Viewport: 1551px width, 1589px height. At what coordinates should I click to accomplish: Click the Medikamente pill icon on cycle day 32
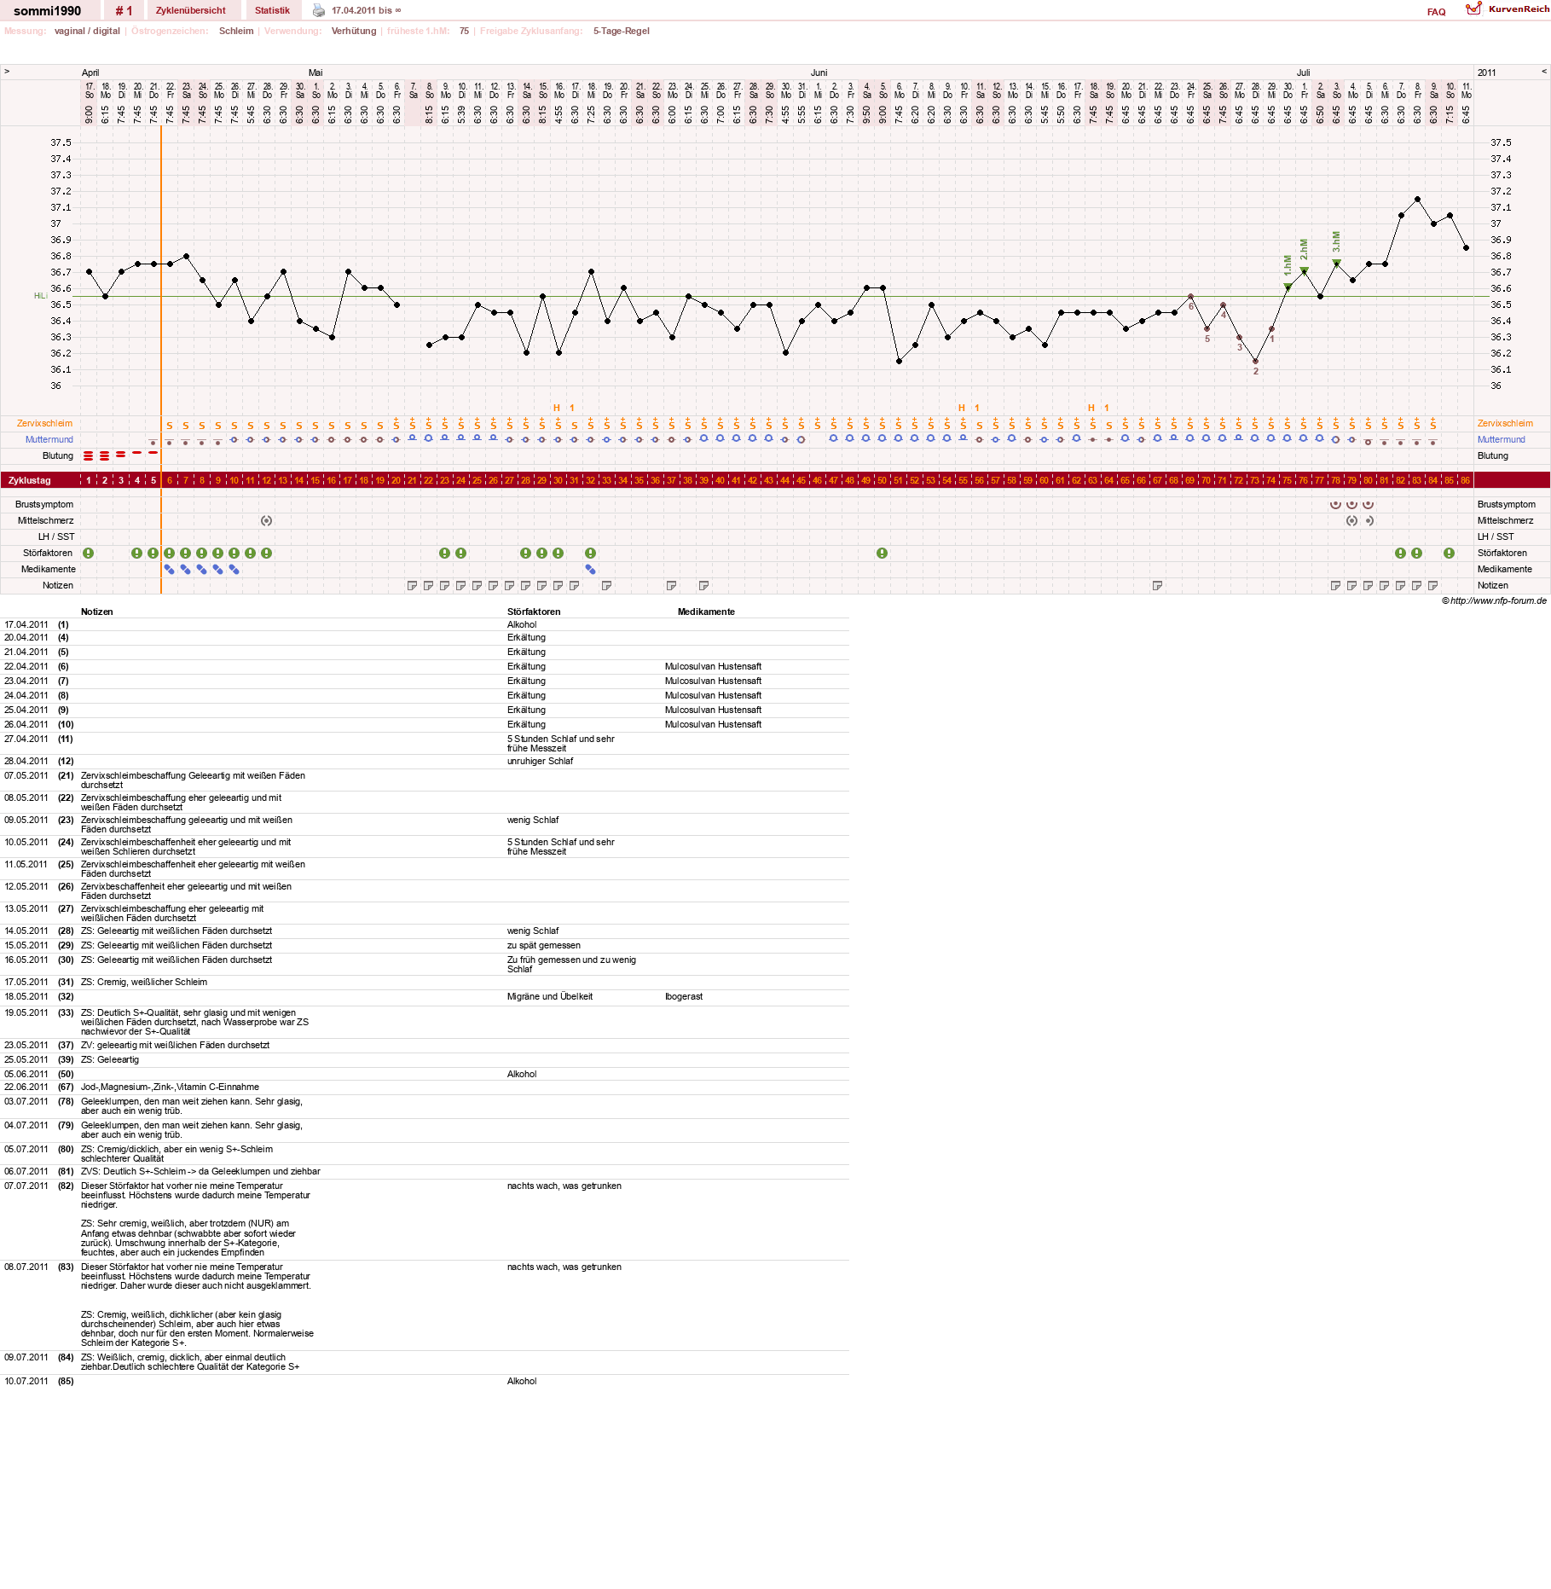tap(591, 569)
